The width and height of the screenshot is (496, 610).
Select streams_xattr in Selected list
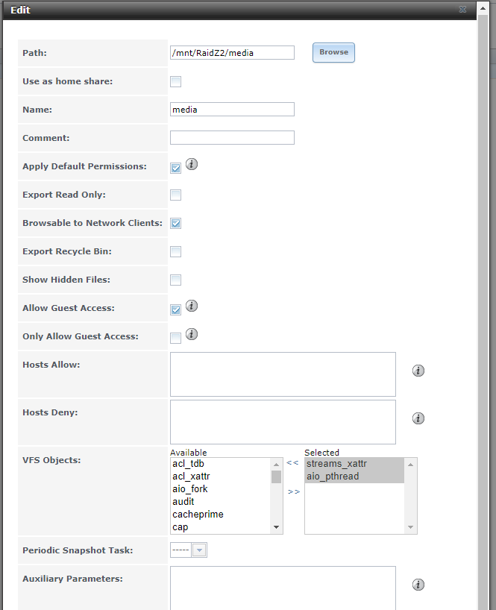[x=354, y=464]
